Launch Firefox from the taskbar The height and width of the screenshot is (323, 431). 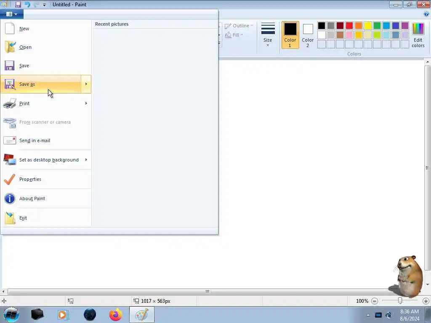tap(115, 315)
